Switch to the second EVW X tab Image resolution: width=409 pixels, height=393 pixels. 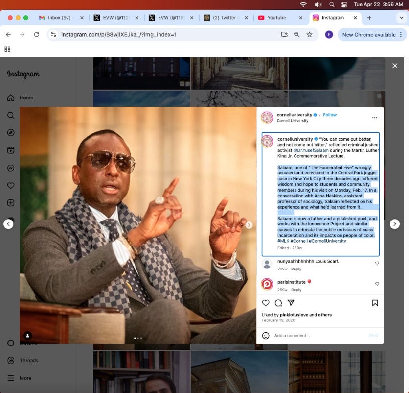(x=171, y=18)
